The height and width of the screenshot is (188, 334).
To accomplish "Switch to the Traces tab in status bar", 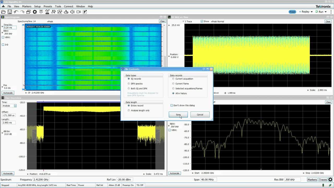I will 323,179.
